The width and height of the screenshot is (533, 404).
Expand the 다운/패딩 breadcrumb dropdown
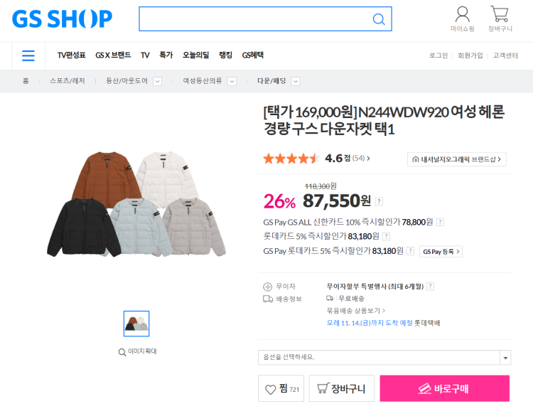coord(296,81)
